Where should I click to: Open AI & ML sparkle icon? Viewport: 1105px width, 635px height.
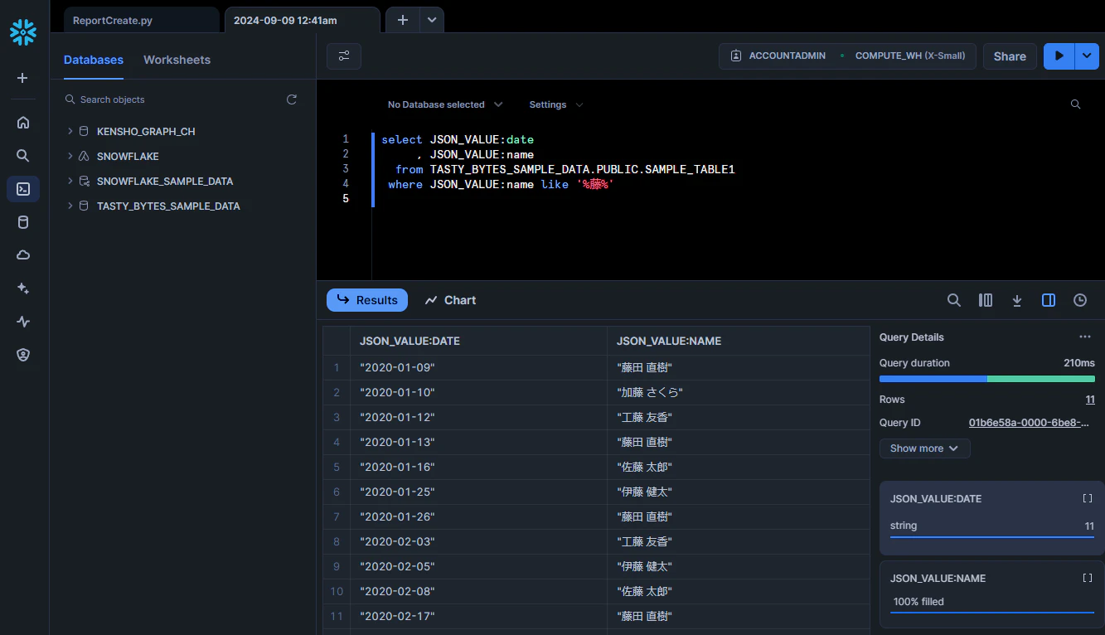(23, 288)
